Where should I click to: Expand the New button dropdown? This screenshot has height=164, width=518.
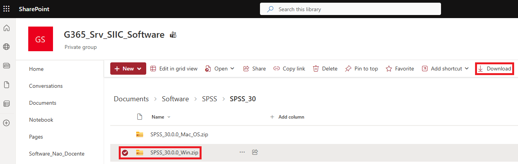[x=128, y=69]
